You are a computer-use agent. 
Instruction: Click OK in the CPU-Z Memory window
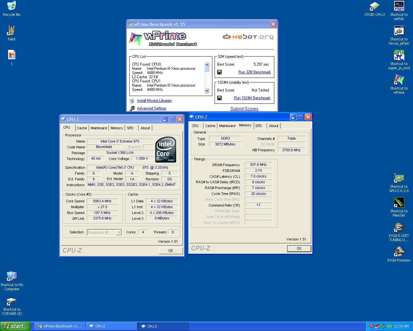(x=299, y=248)
